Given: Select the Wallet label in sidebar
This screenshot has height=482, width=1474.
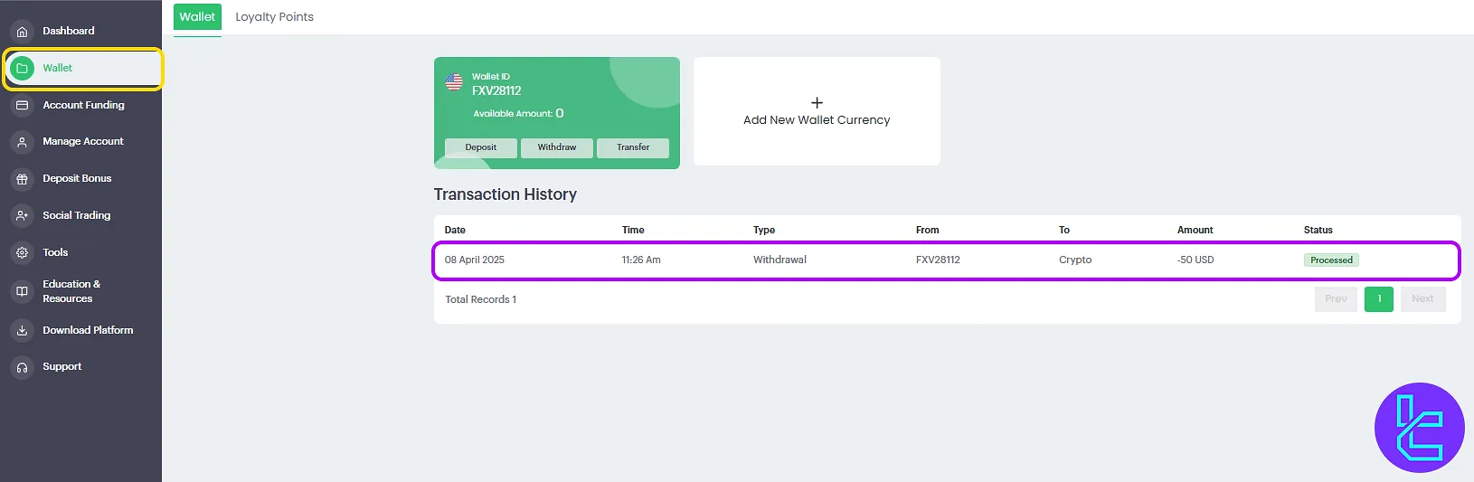Looking at the screenshot, I should [58, 68].
